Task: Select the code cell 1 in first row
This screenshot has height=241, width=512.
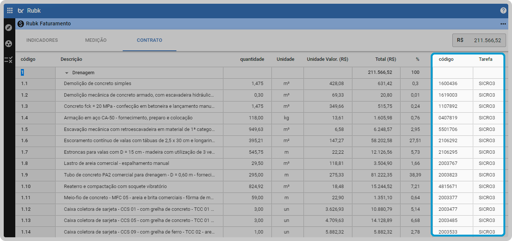Action: [35, 73]
